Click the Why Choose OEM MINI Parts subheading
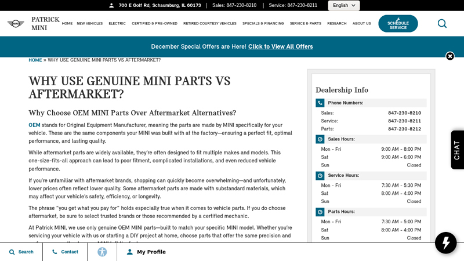 click(x=132, y=113)
